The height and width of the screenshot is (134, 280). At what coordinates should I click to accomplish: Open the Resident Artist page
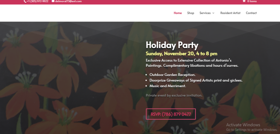pyautogui.click(x=230, y=13)
